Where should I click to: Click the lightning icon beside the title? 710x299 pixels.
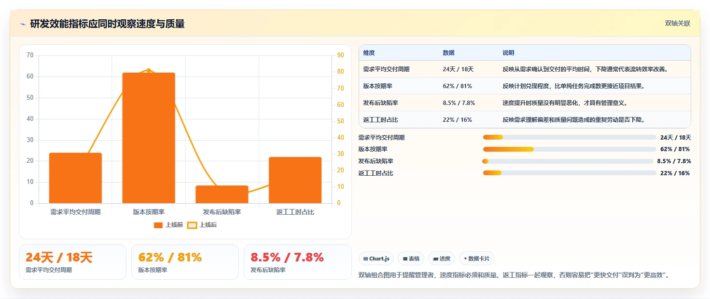[x=23, y=24]
